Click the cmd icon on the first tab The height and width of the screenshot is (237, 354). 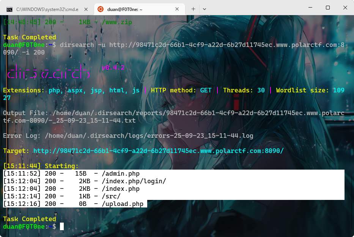coord(9,9)
